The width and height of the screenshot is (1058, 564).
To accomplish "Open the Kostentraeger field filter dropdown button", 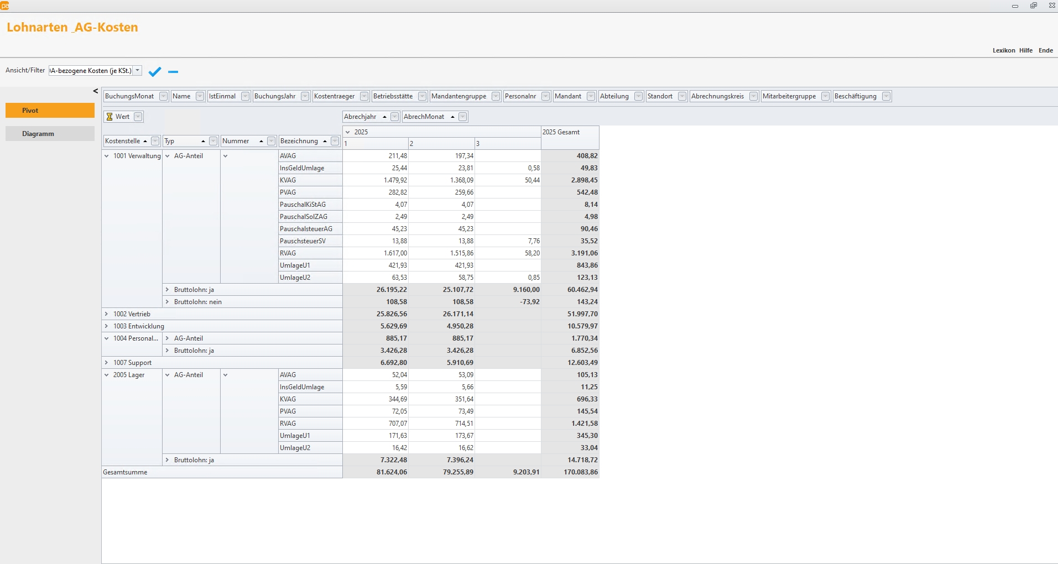I will pos(364,96).
